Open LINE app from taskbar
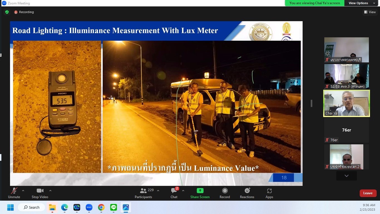 (x=113, y=207)
